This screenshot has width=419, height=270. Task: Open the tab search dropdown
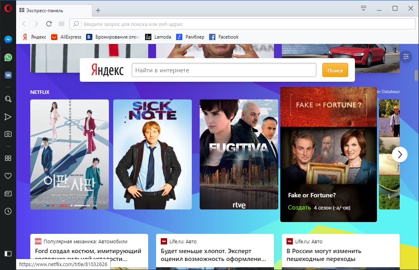pyautogui.click(x=363, y=8)
